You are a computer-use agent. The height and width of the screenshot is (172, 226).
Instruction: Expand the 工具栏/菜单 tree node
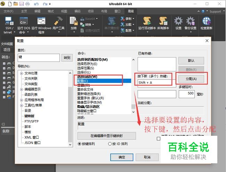[22, 105]
